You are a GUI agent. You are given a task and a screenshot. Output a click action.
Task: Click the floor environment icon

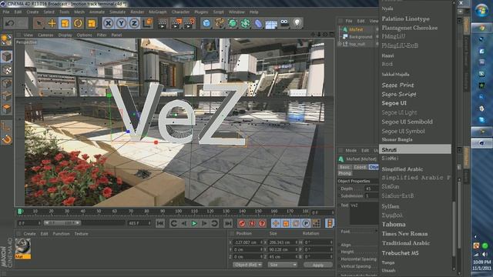tap(271, 23)
